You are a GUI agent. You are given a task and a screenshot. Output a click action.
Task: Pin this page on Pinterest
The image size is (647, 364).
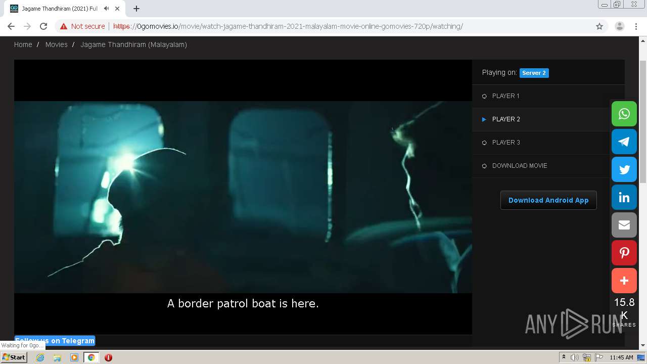pos(624,253)
